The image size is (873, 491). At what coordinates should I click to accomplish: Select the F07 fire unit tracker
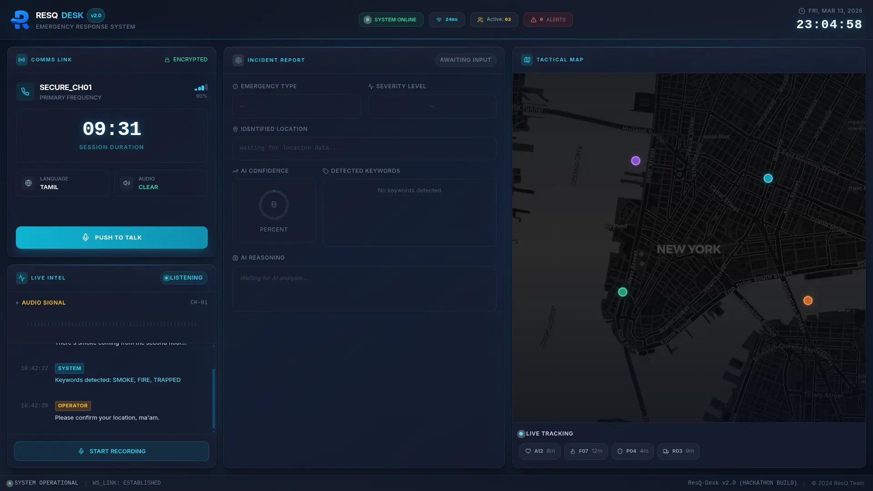[x=586, y=451]
